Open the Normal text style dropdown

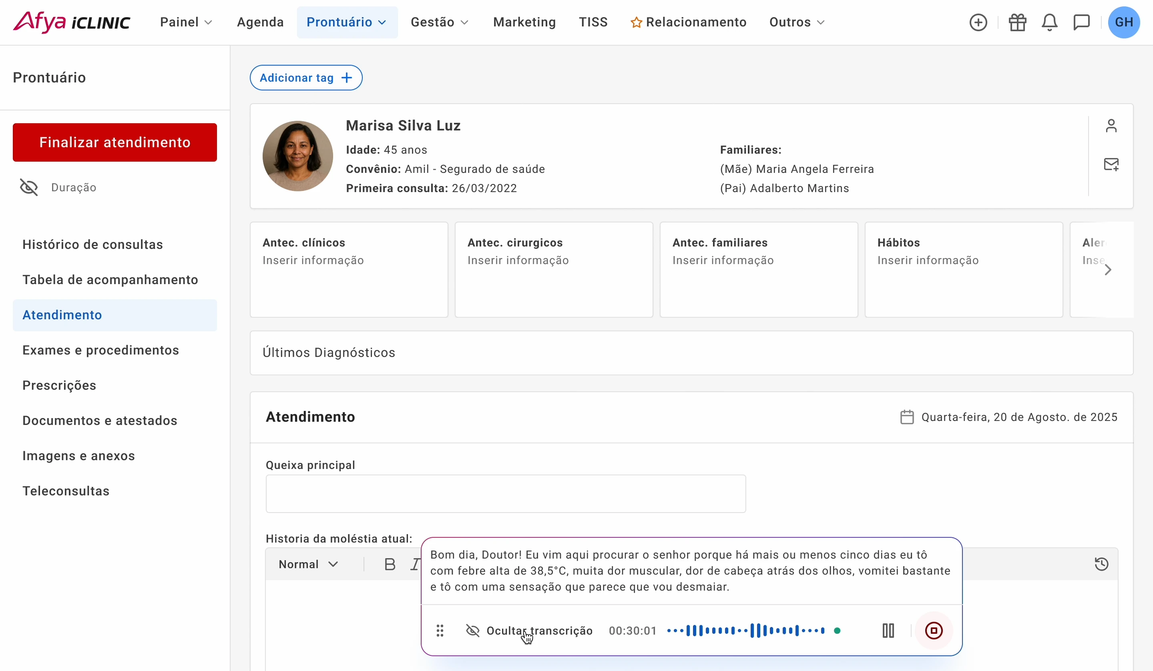pyautogui.click(x=308, y=565)
